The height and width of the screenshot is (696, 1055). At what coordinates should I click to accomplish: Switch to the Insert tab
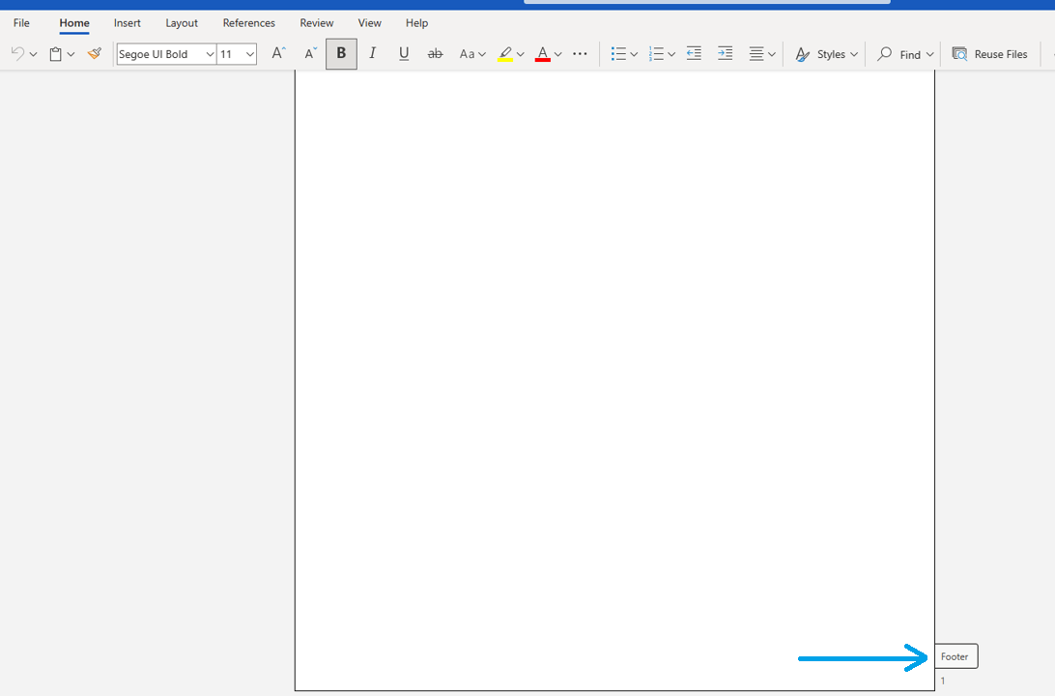click(128, 23)
